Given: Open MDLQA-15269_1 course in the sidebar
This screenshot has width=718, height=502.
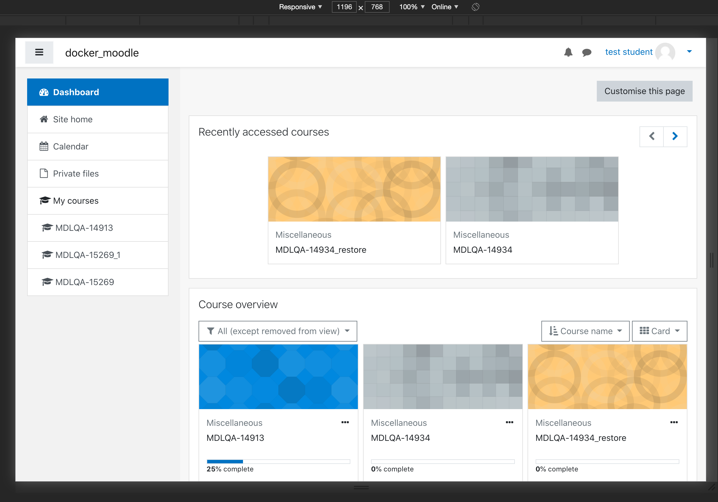Looking at the screenshot, I should [98, 255].
